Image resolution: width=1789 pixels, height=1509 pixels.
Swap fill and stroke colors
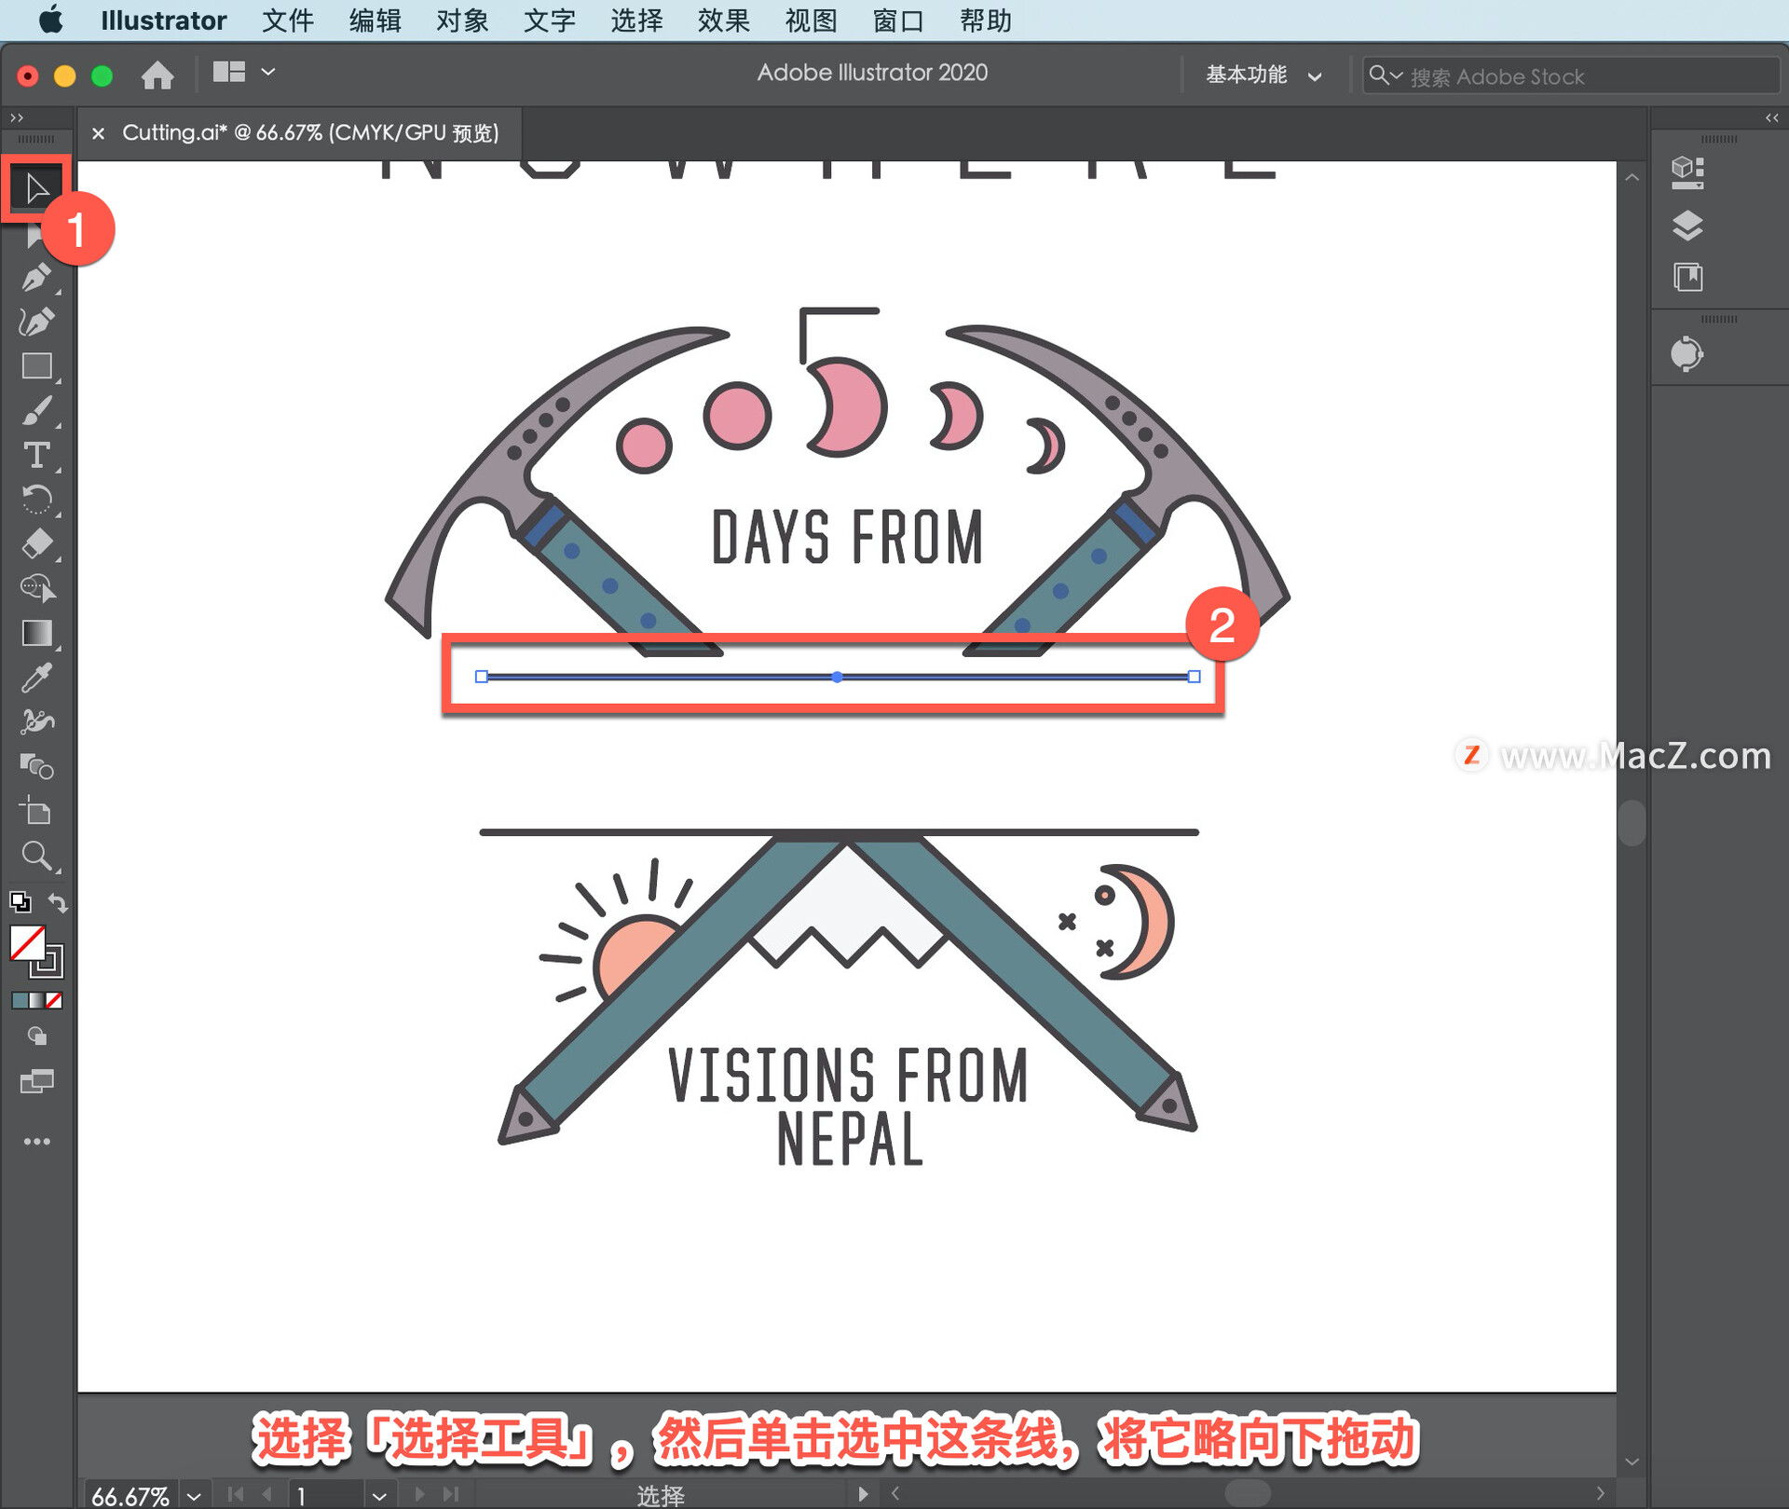58,902
